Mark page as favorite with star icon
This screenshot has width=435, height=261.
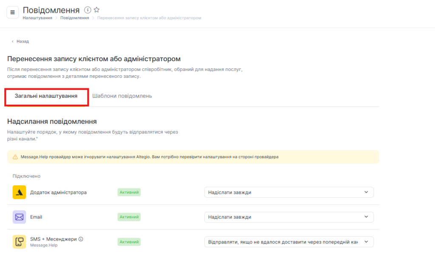(96, 10)
